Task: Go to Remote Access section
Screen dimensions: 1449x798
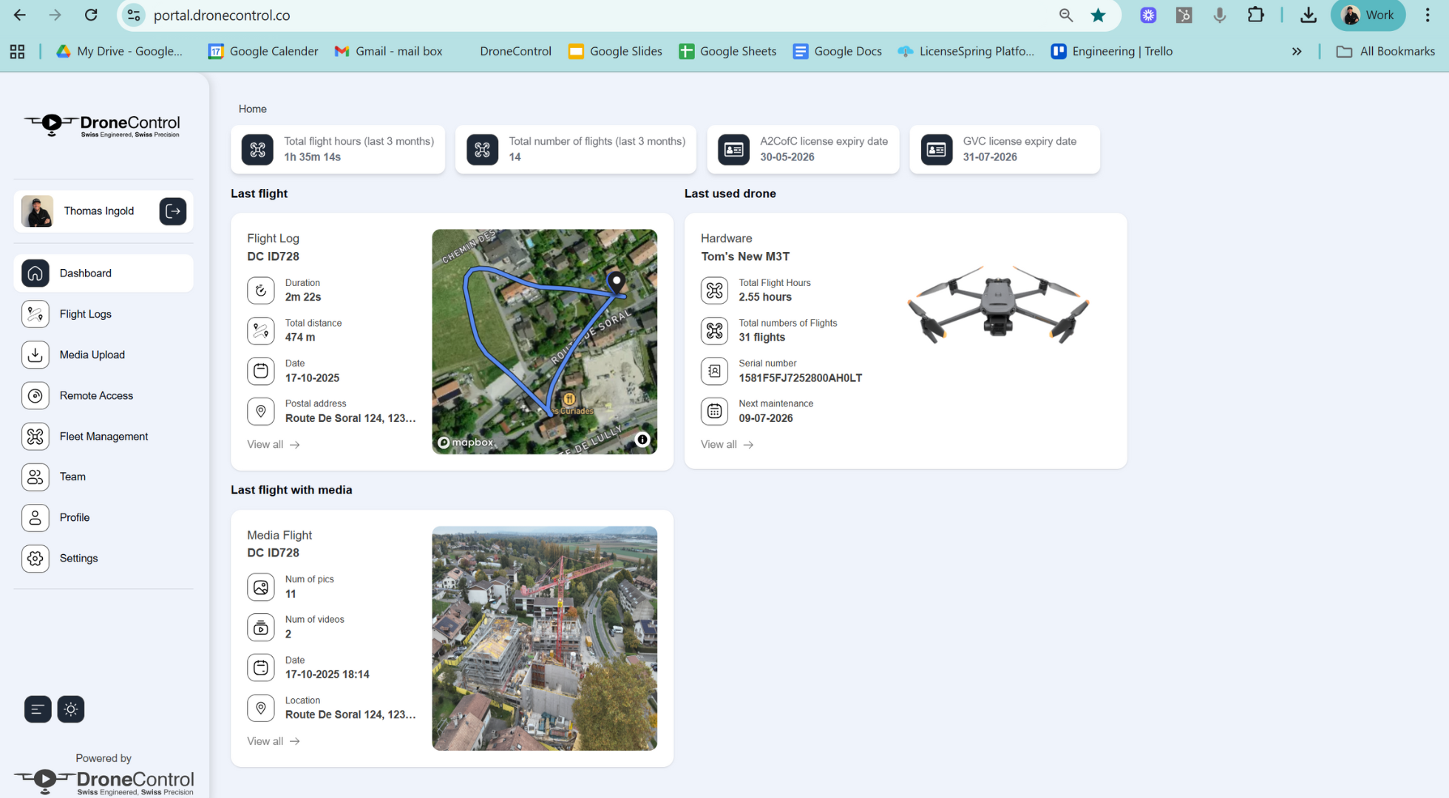Action: coord(96,395)
